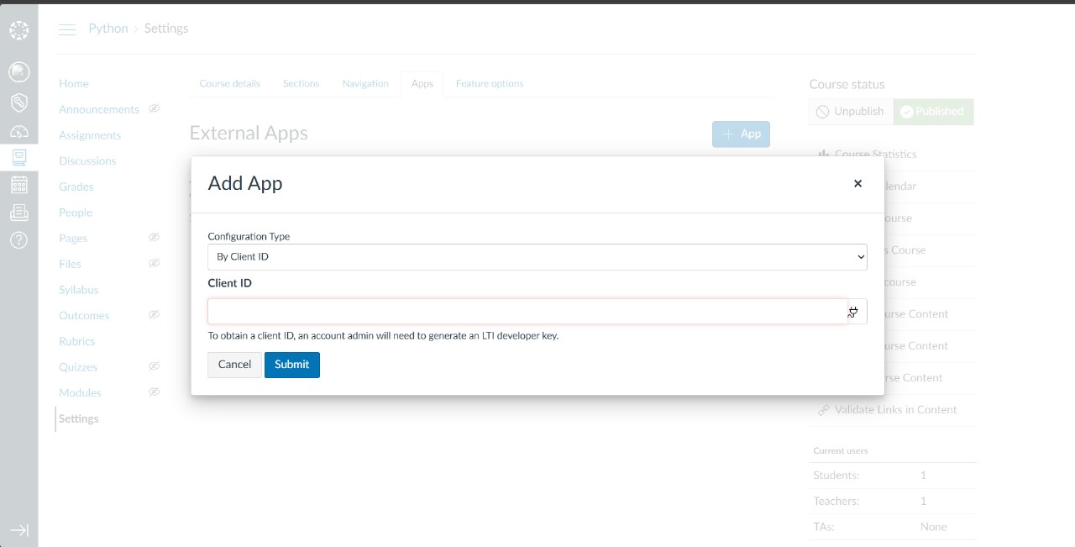
Task: Open the Feature options tab
Action: click(x=490, y=83)
